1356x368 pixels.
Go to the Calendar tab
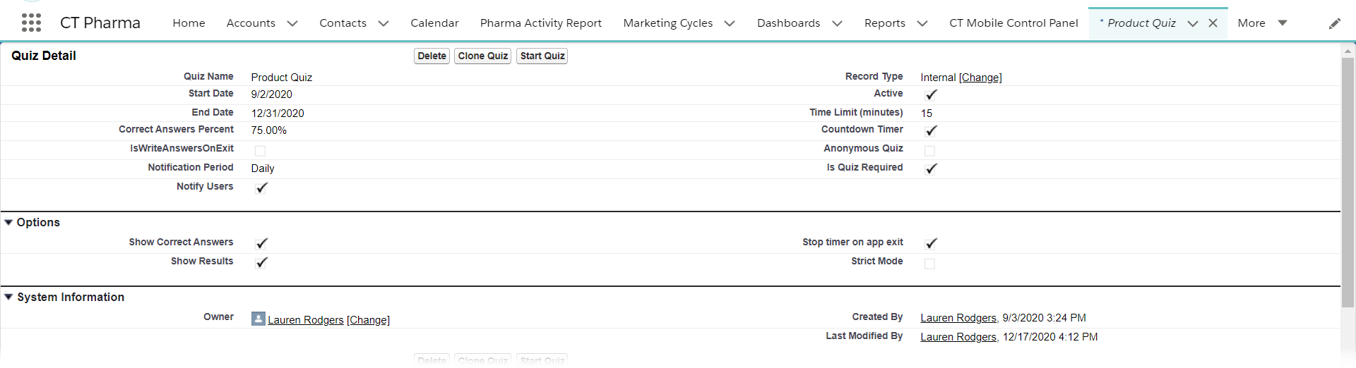(434, 23)
